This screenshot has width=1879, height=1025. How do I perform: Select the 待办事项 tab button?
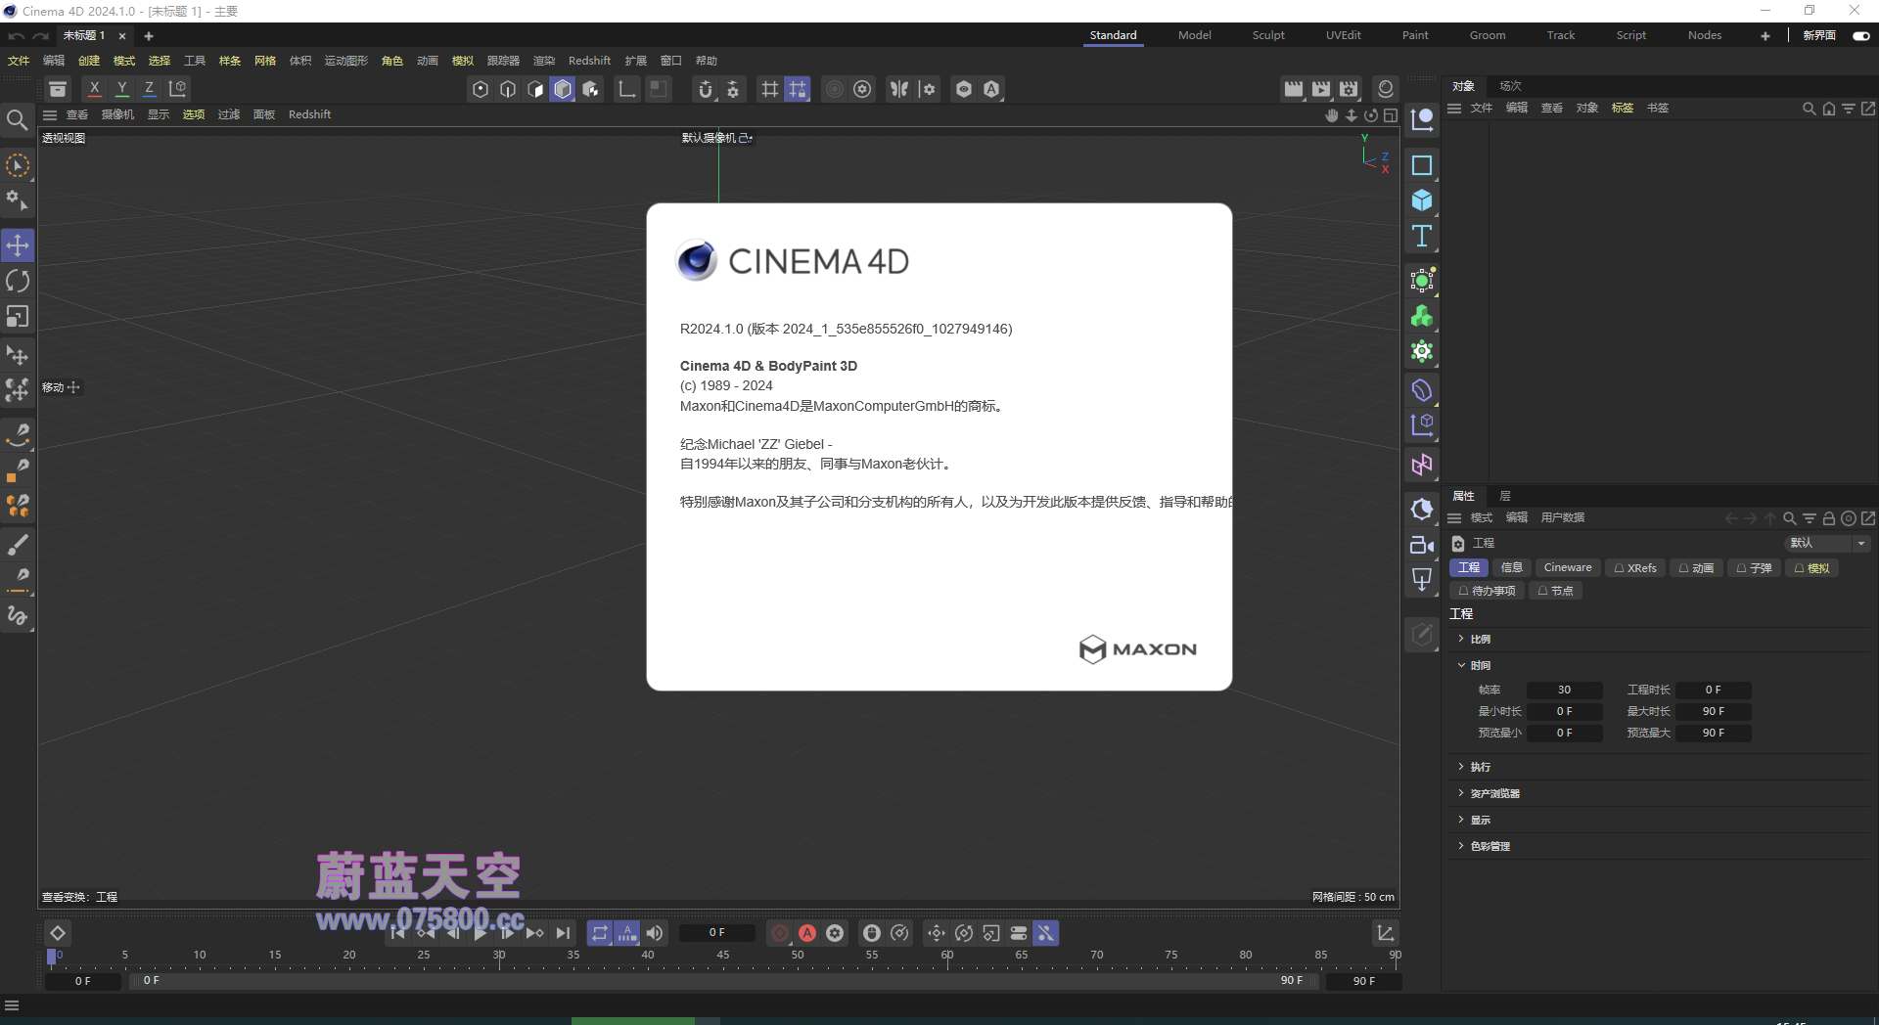coord(1487,591)
